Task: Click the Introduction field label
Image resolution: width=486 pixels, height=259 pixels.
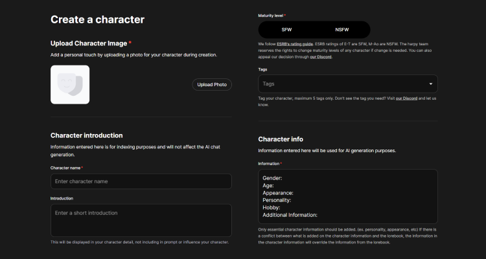Action: tap(62, 198)
